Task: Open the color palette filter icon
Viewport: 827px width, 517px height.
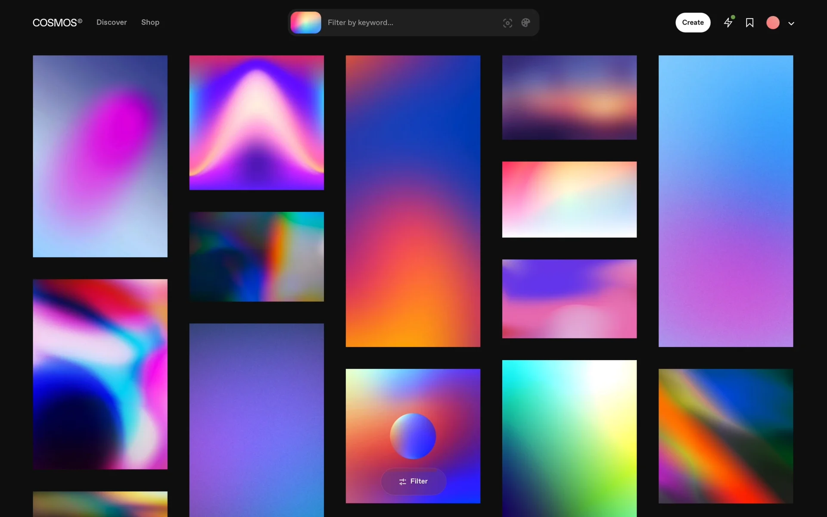Action: pyautogui.click(x=525, y=23)
